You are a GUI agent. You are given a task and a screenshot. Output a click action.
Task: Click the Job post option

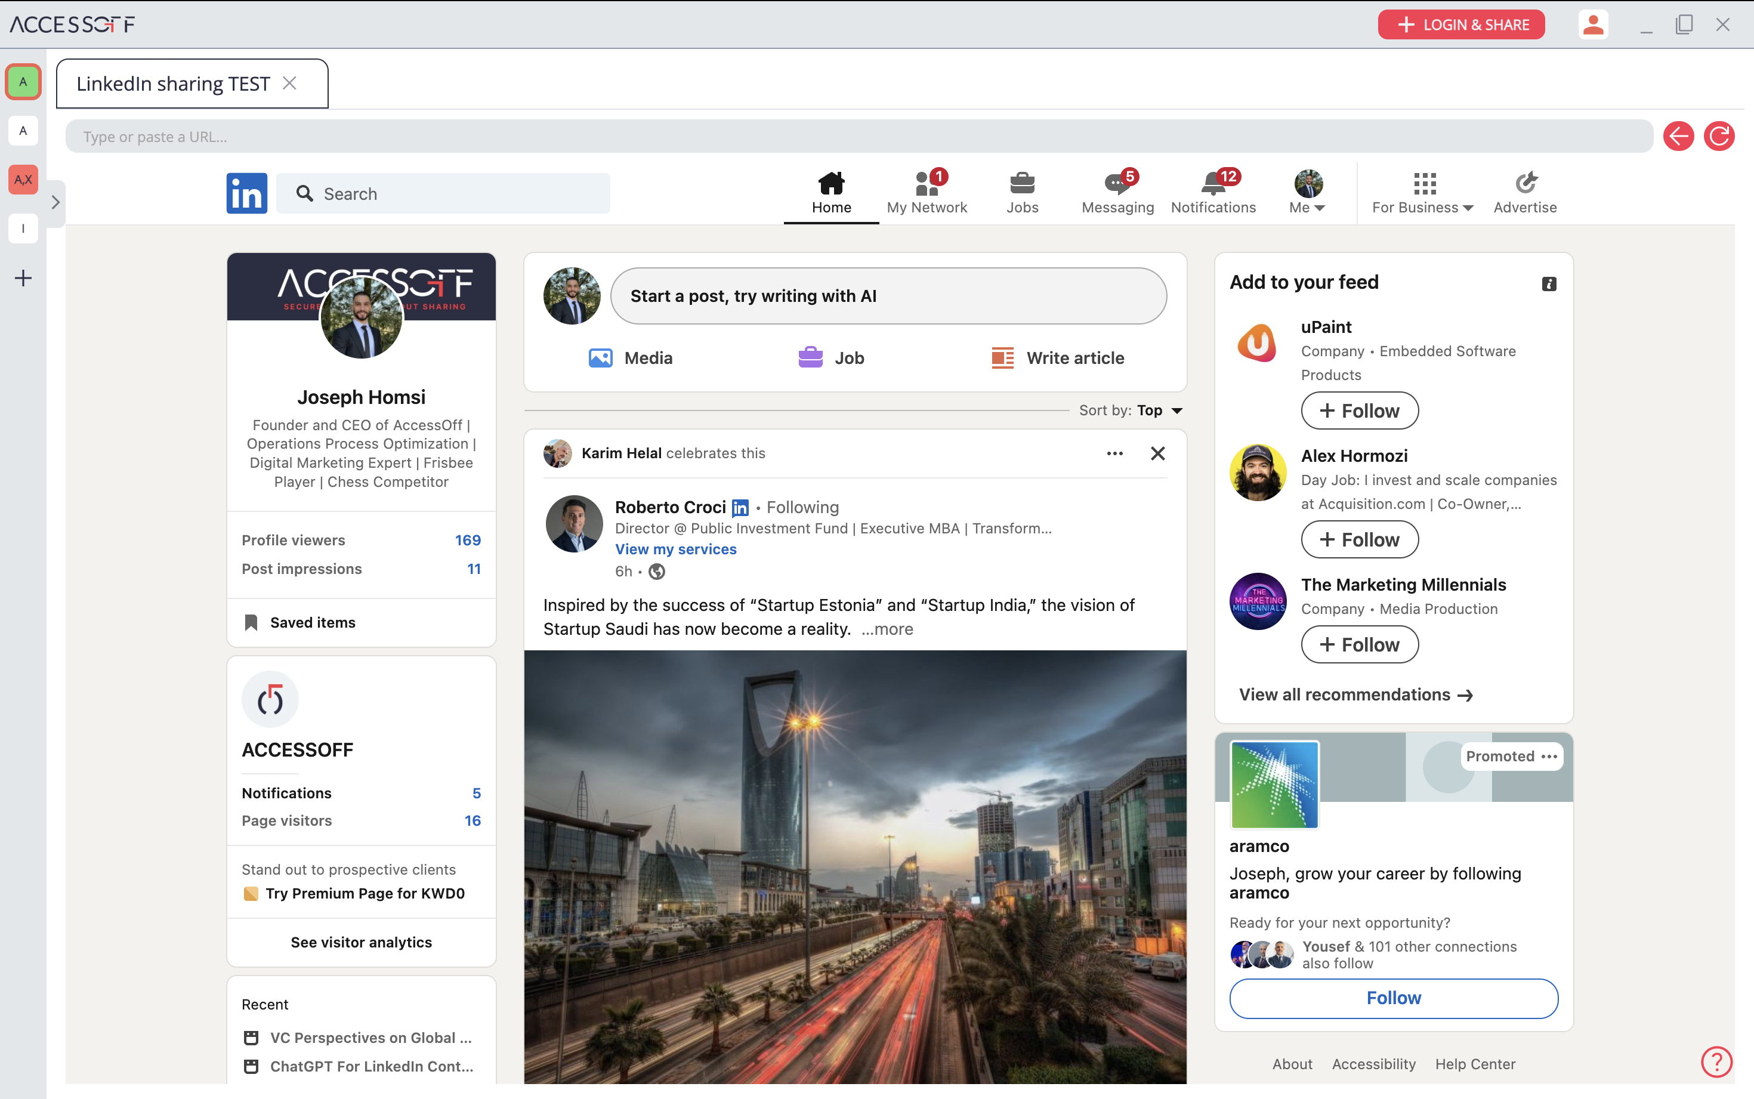[x=831, y=357]
